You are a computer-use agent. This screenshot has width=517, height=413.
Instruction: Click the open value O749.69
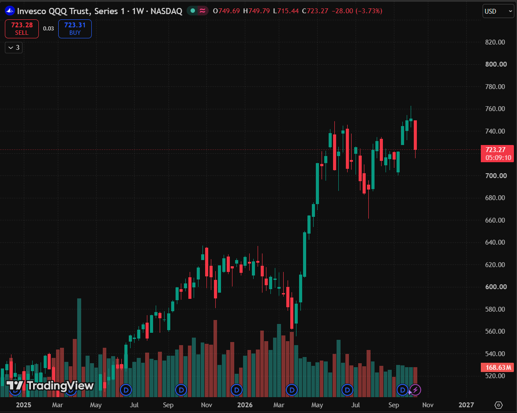pyautogui.click(x=226, y=11)
